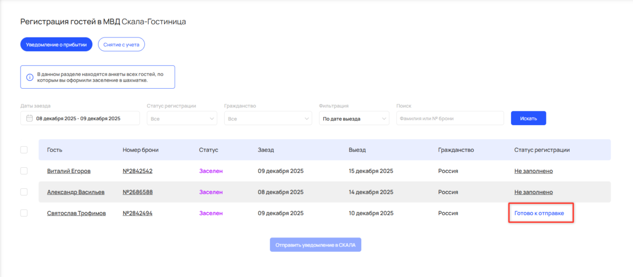Switch to the Снятие с учета tab
Screen dimensions: 633x277
[121, 45]
